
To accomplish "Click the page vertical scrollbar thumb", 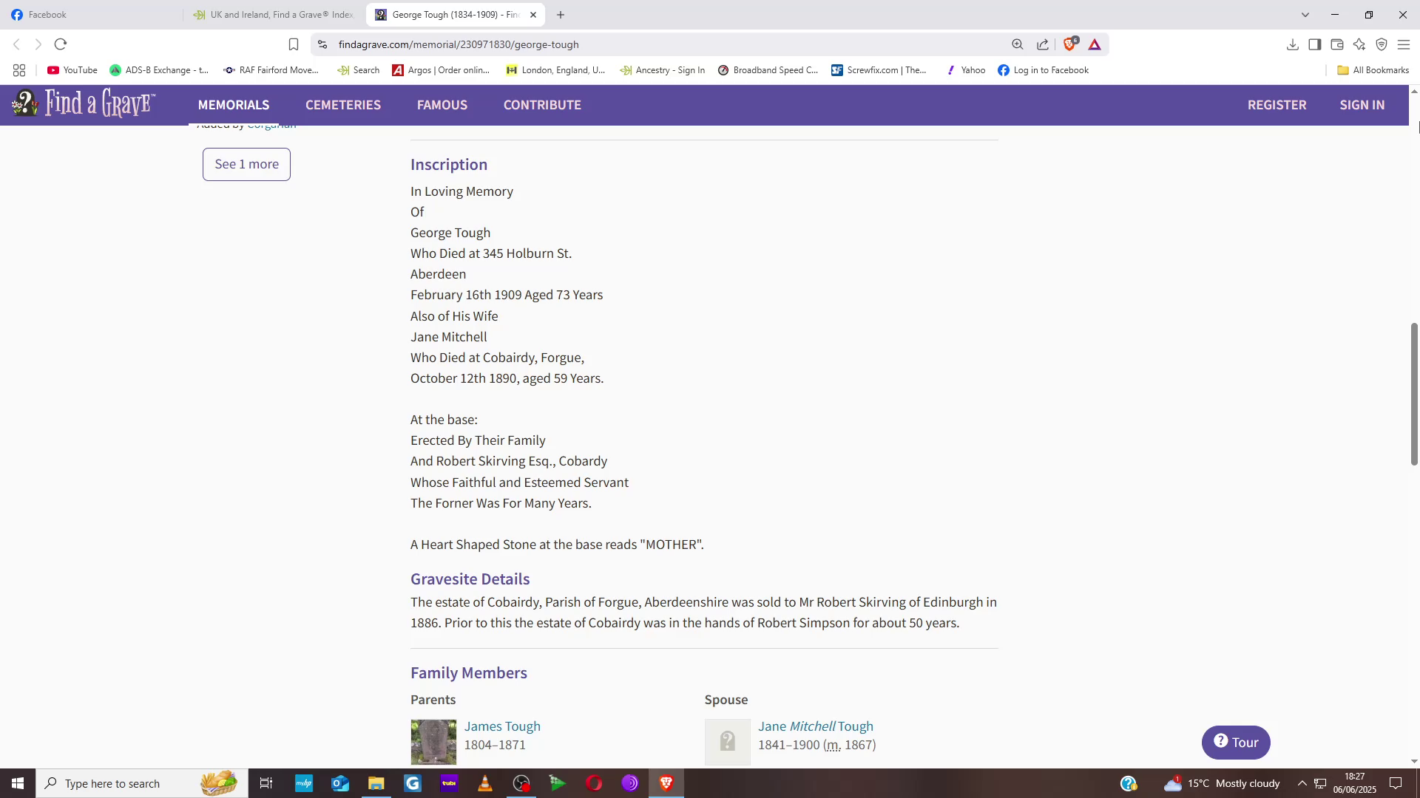I will [1413, 393].
